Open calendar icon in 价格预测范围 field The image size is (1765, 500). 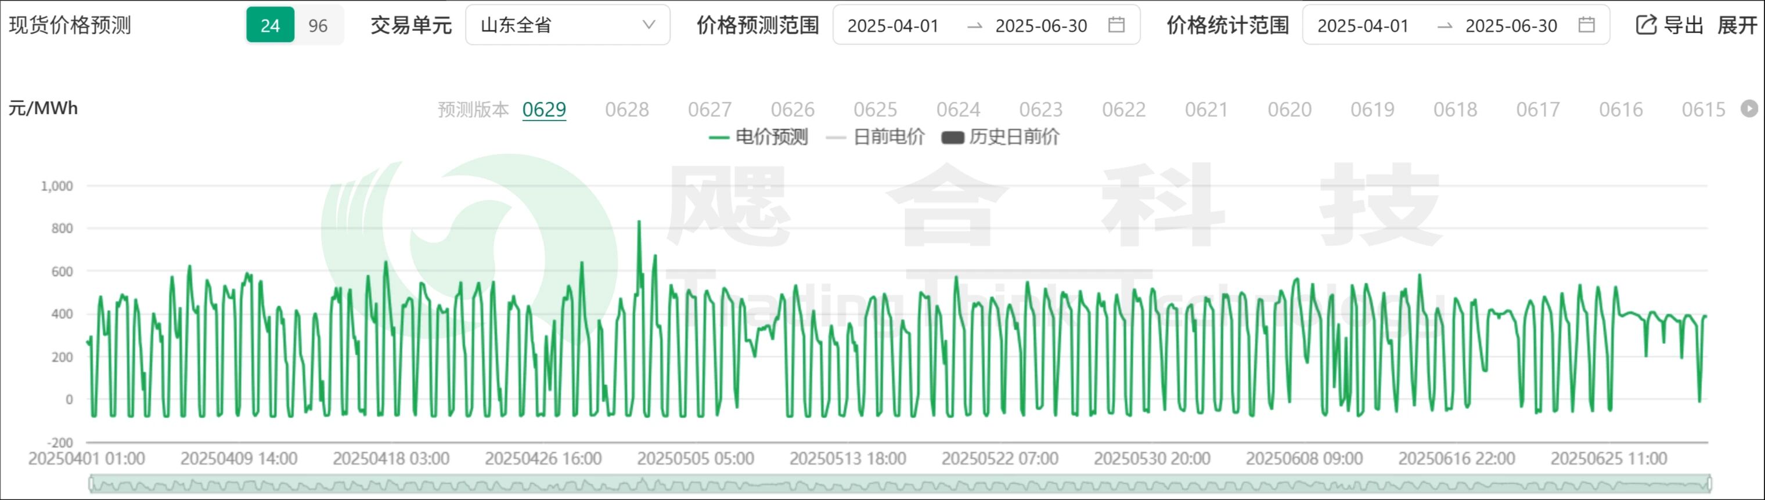[1116, 26]
